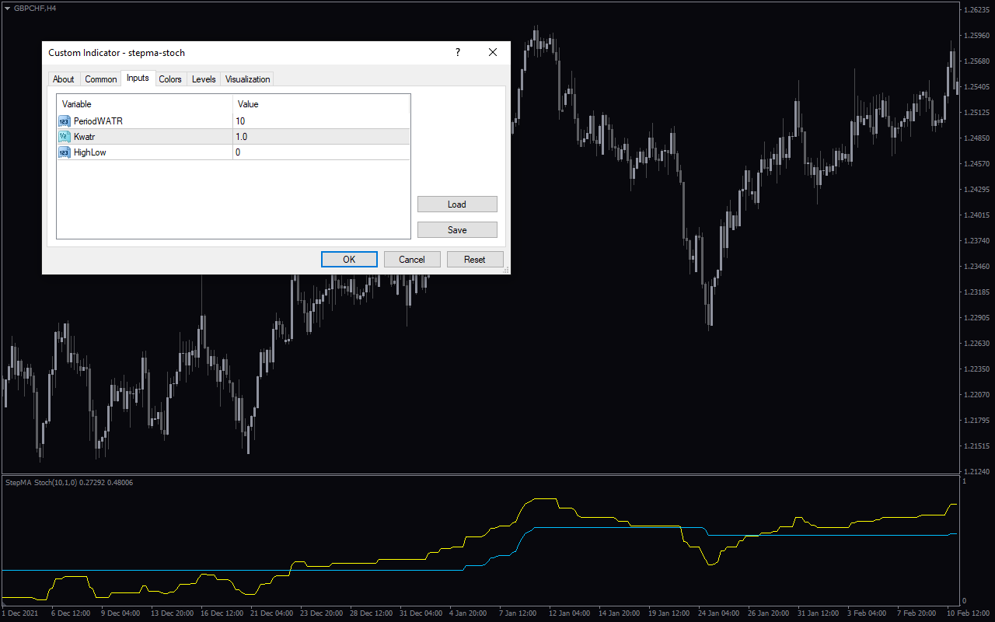The height and width of the screenshot is (622, 995).
Task: Select the HighLow variable row
Action: [233, 152]
